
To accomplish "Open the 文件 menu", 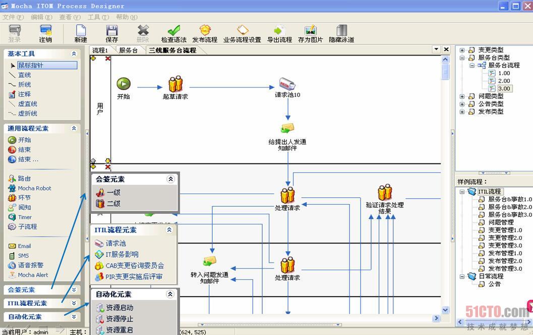I will coord(13,17).
